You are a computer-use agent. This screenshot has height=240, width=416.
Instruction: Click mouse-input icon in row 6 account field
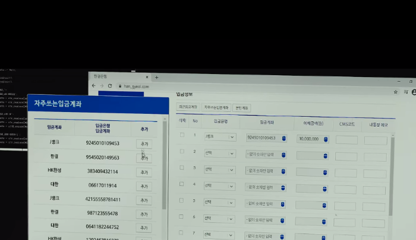tap(282, 220)
